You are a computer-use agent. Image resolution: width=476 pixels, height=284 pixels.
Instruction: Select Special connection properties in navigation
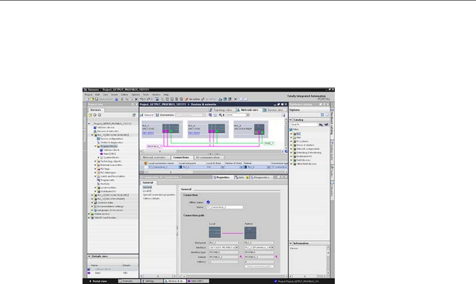159,195
